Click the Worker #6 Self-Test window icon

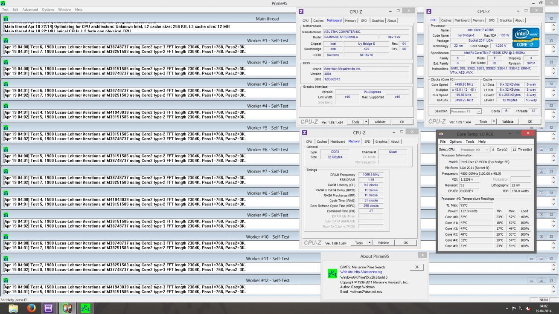[6, 150]
